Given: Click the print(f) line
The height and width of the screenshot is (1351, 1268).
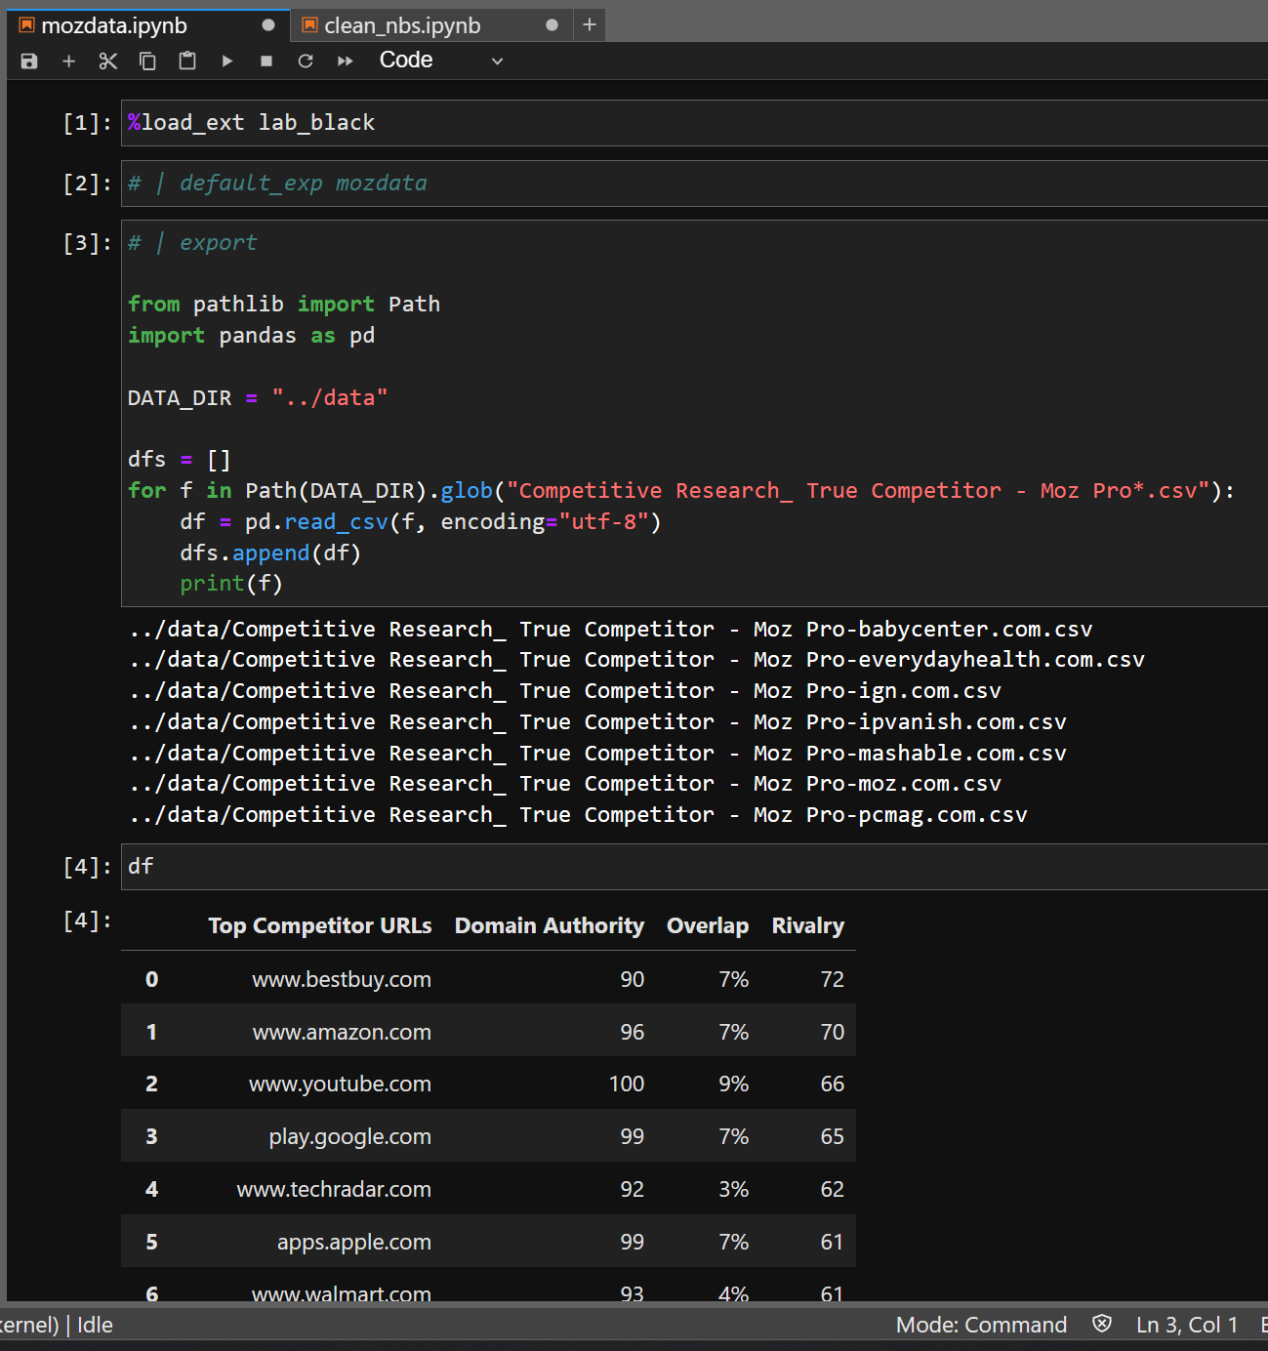Looking at the screenshot, I should point(231,584).
